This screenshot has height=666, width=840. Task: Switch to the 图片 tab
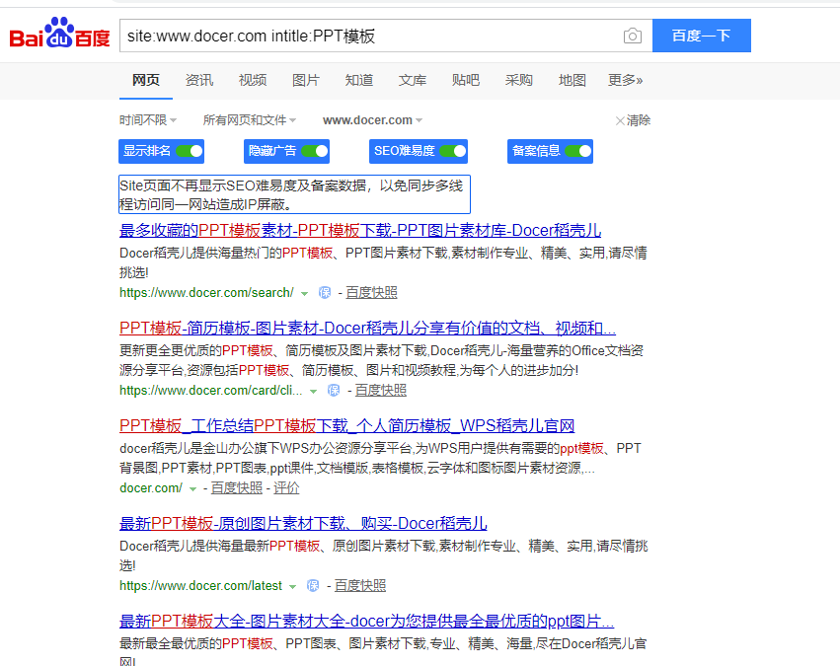(306, 80)
